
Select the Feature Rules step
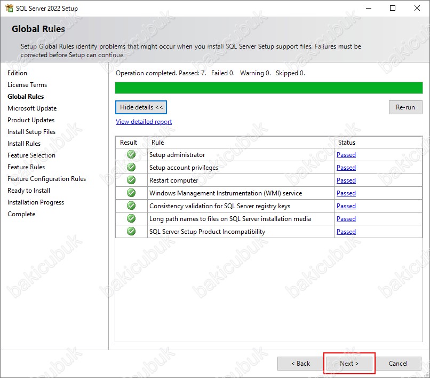[x=26, y=167]
